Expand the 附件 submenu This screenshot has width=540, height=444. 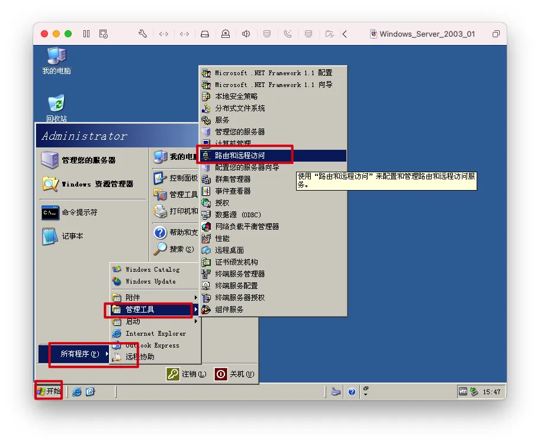(155, 297)
